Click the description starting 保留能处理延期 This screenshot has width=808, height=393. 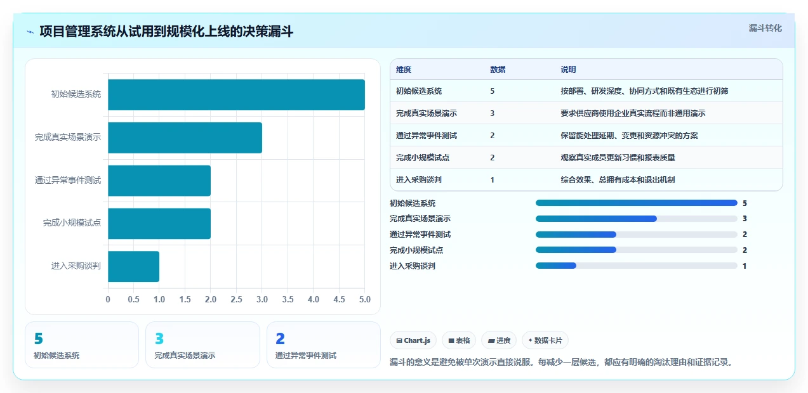[629, 136]
